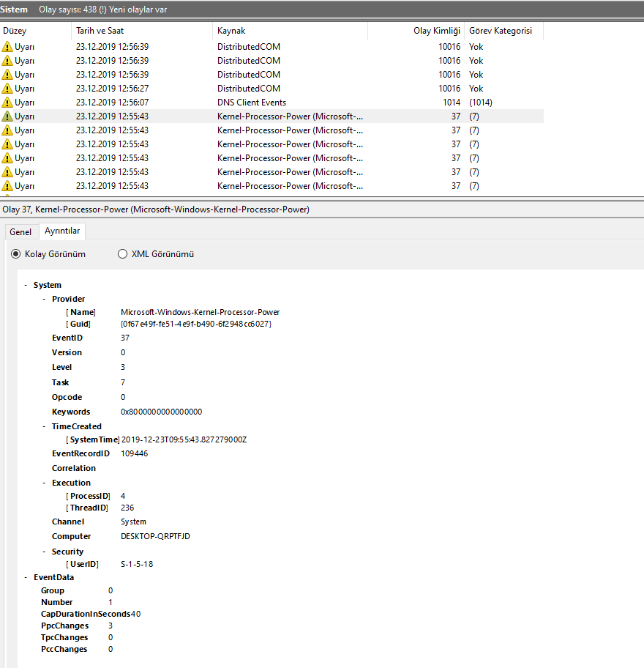Collapse the Security node
Screen dimensions: 644x668
(x=44, y=552)
